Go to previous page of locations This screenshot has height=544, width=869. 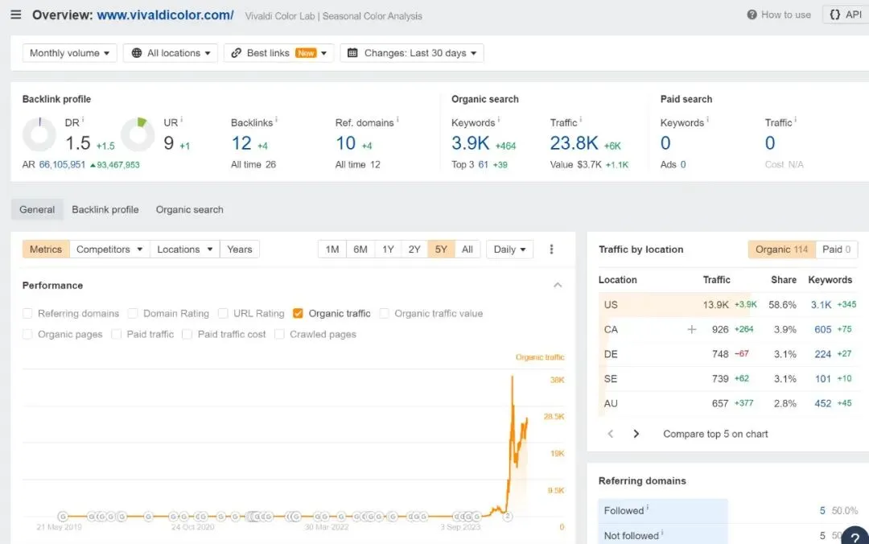[x=610, y=434]
